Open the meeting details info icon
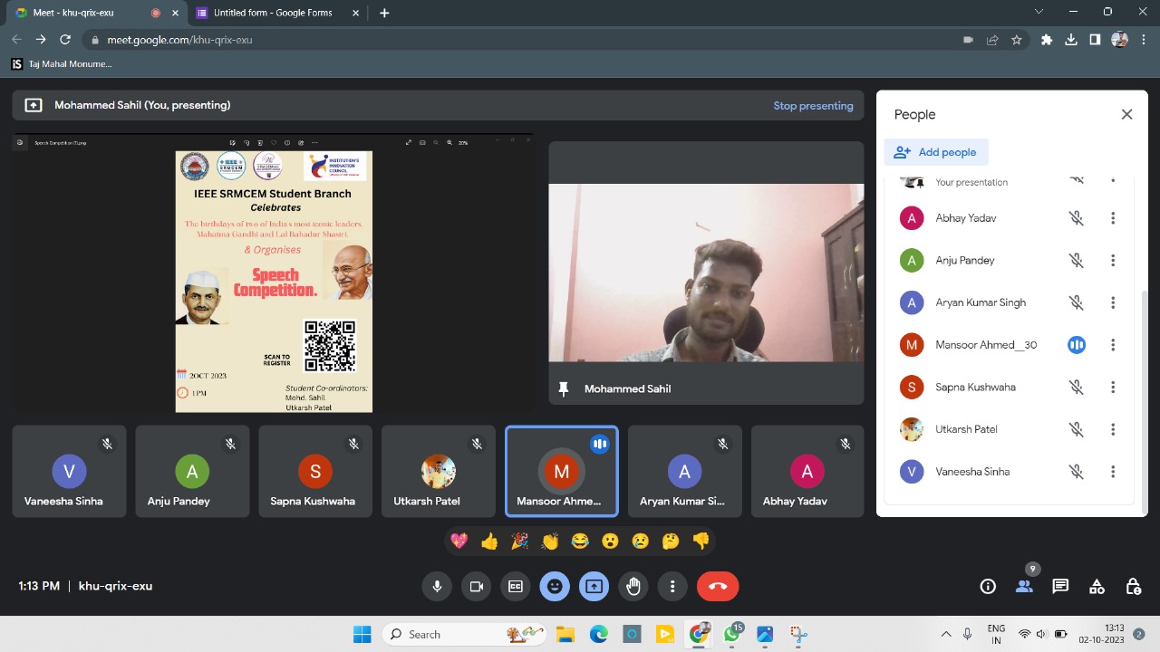Viewport: 1160px width, 652px height. click(x=988, y=587)
